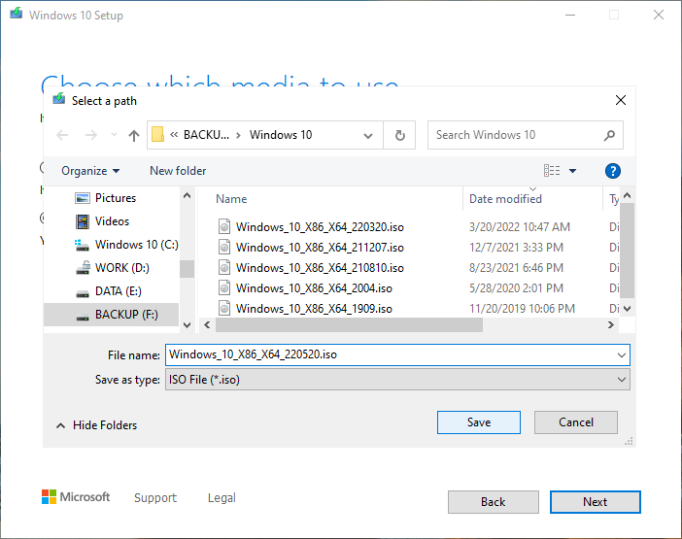Click the Save button

479,422
